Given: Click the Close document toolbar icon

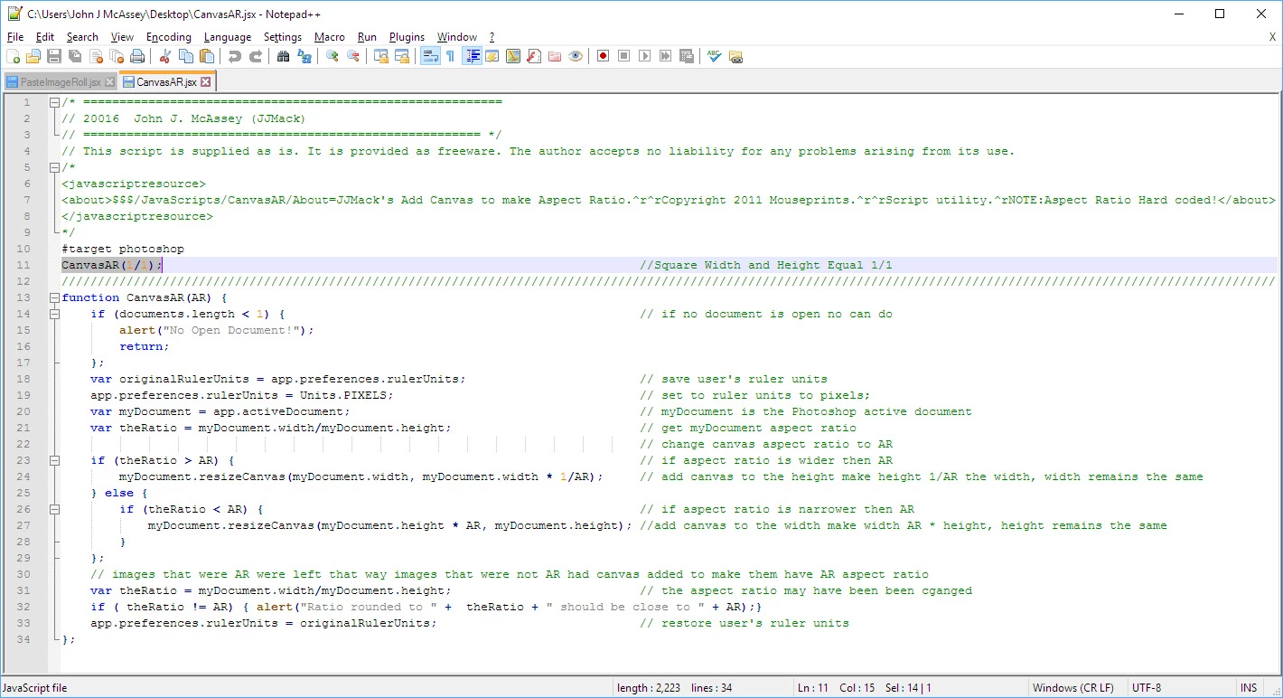Looking at the screenshot, I should (96, 56).
